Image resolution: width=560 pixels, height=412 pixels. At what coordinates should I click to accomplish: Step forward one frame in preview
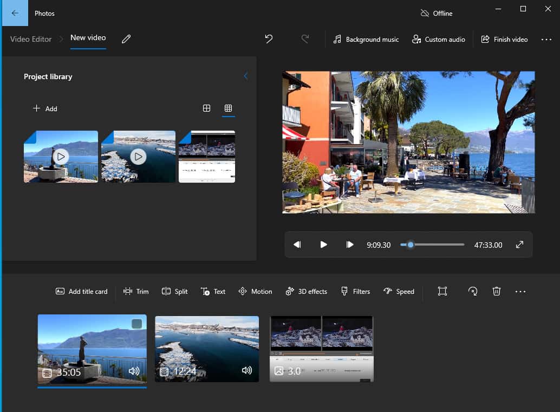point(350,245)
